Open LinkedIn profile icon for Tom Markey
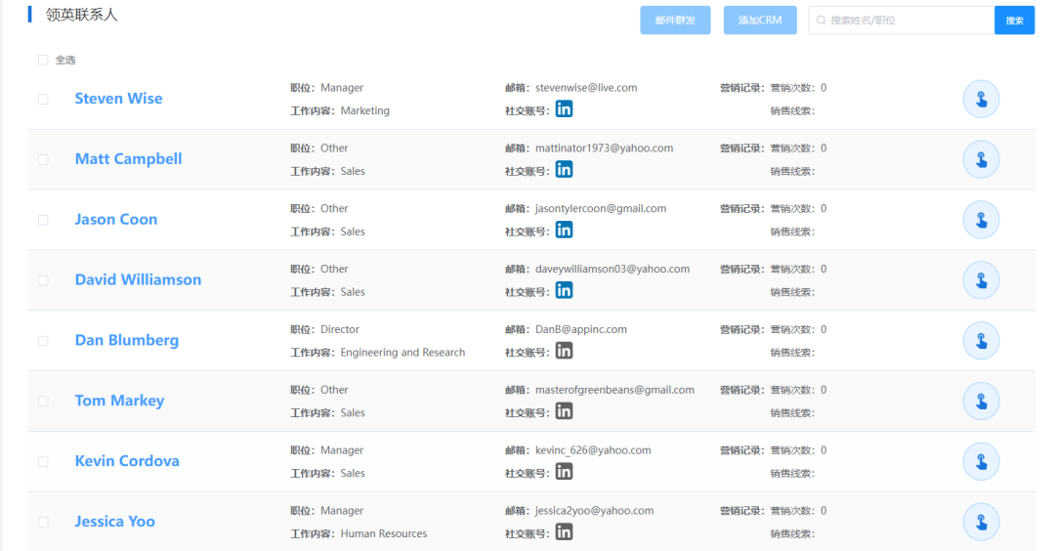Viewport: 1055px width, 551px height. (564, 411)
